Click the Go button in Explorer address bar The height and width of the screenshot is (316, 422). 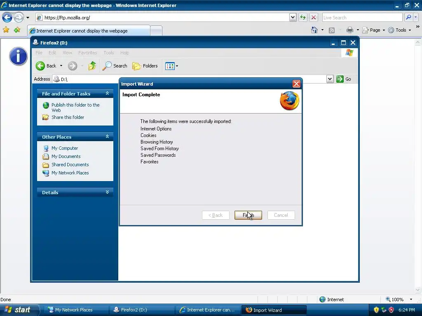click(x=344, y=79)
